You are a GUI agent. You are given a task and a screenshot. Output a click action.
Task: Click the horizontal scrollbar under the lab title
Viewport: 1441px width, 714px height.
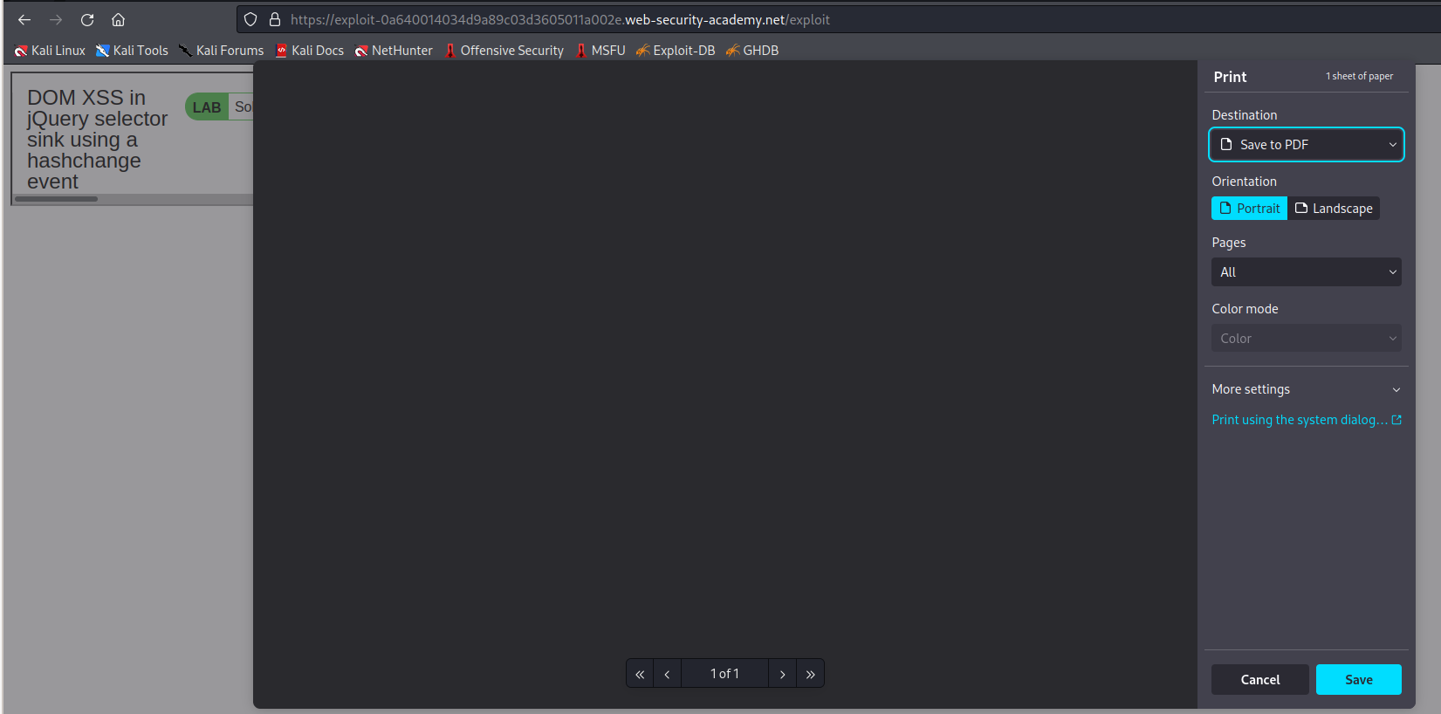click(x=57, y=199)
